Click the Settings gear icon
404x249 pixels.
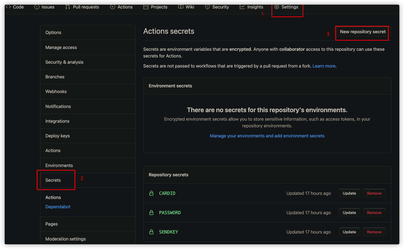coord(277,7)
